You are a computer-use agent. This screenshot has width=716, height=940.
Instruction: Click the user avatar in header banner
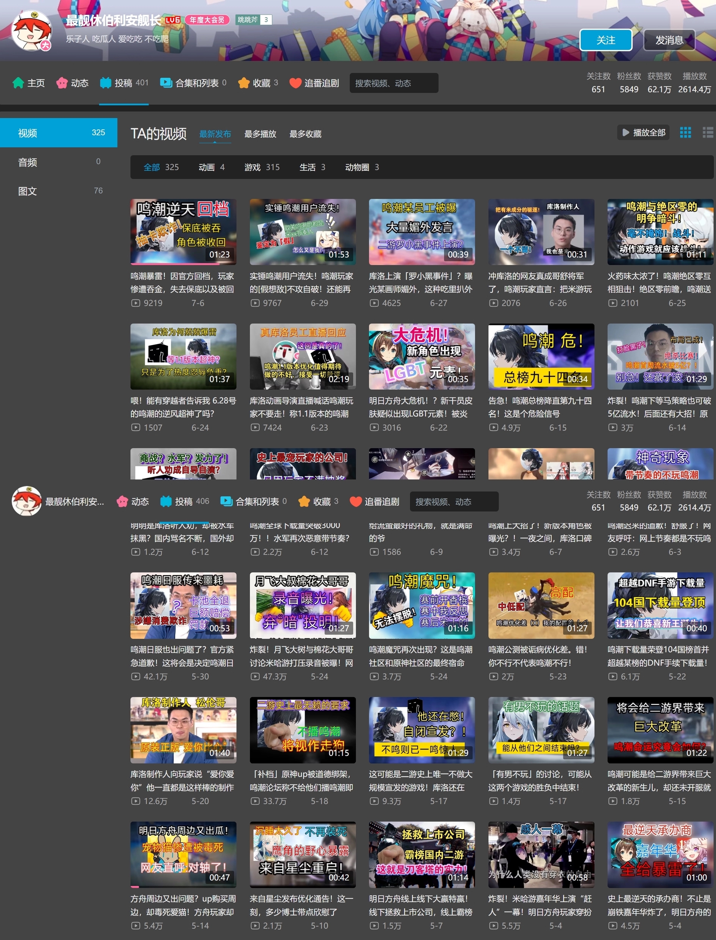tap(32, 31)
